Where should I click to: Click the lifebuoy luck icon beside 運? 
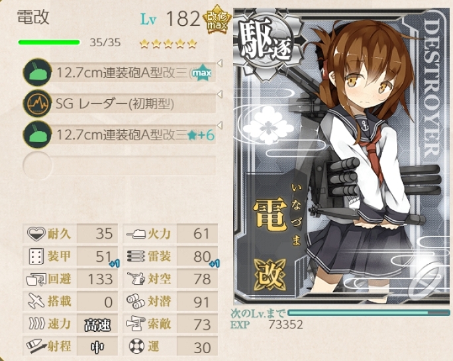(136, 346)
